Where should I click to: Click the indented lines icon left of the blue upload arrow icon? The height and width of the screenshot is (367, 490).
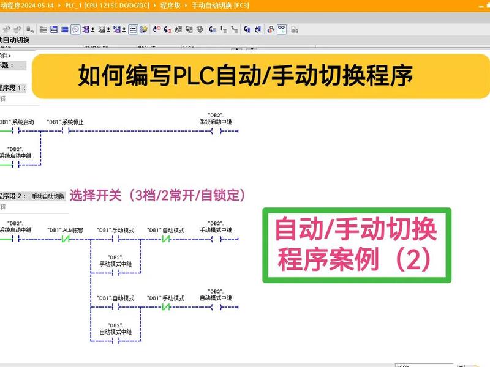point(235,29)
